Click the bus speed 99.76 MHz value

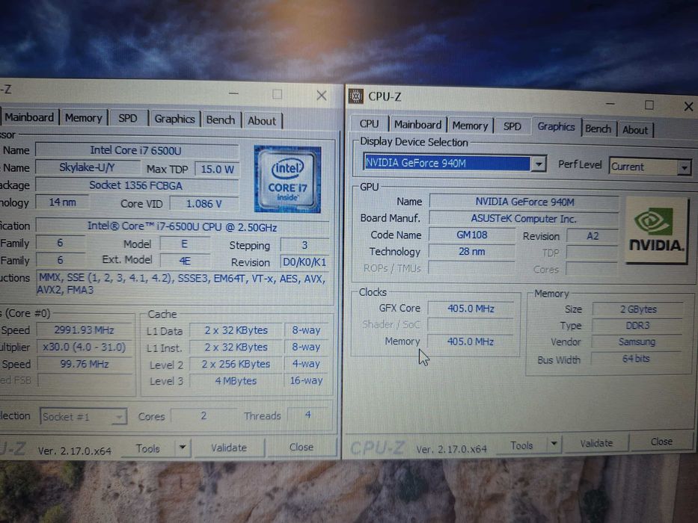(85, 364)
